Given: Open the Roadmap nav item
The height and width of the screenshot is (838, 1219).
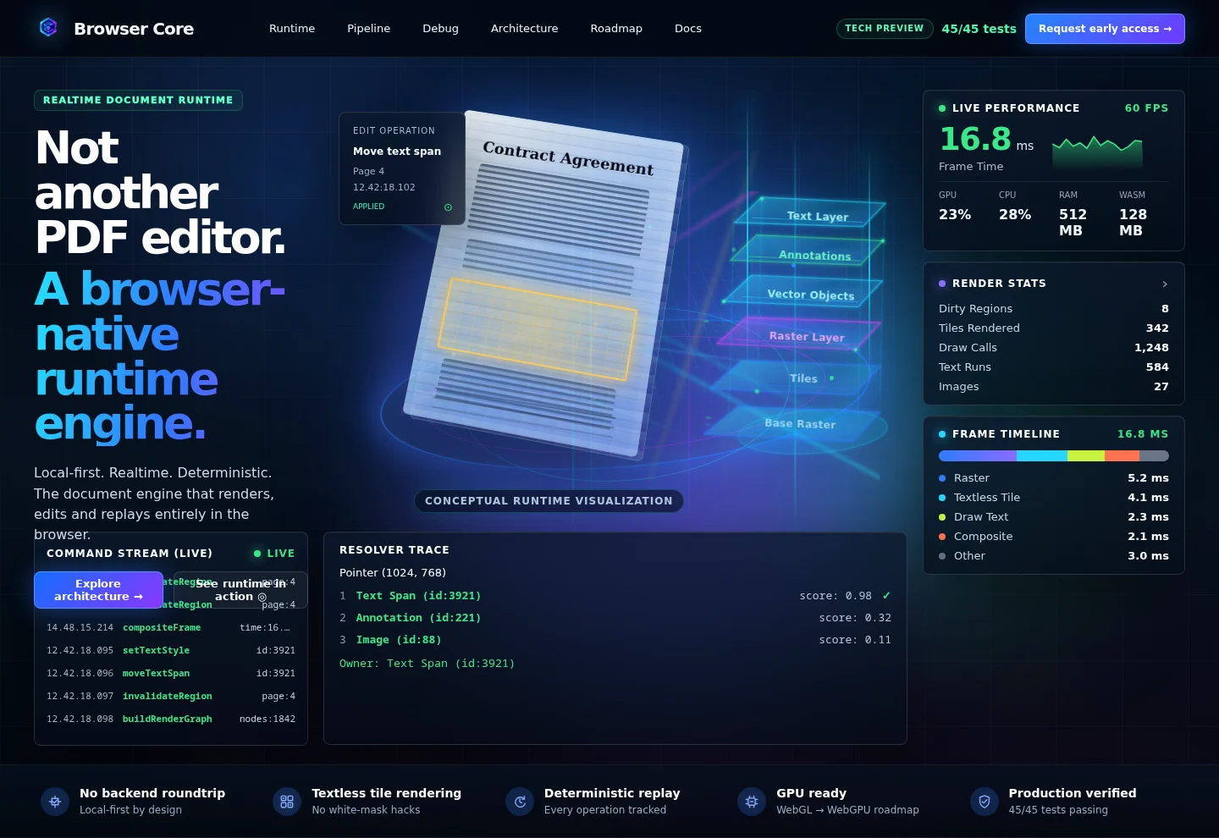Looking at the screenshot, I should point(616,29).
